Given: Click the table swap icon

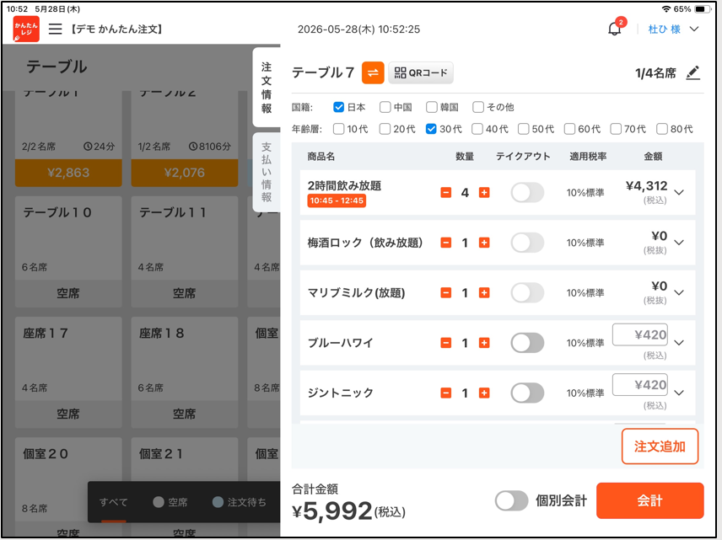Looking at the screenshot, I should point(373,72).
